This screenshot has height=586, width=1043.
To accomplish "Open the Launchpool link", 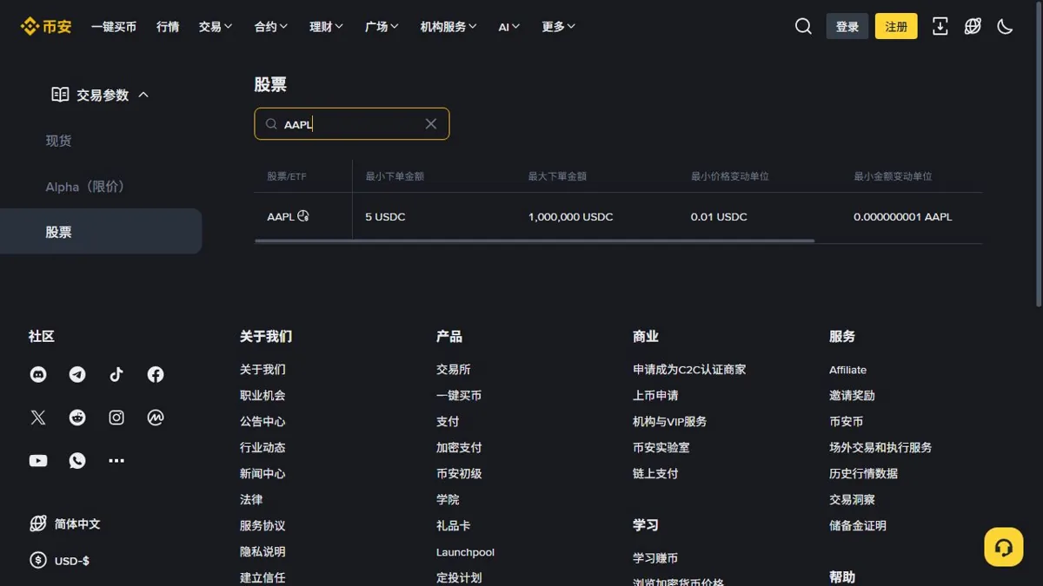I will [x=465, y=552].
